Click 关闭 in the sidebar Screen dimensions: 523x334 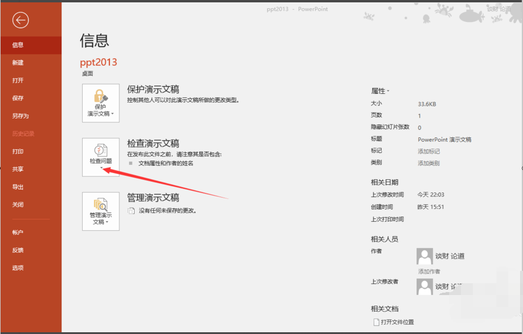[31, 205]
